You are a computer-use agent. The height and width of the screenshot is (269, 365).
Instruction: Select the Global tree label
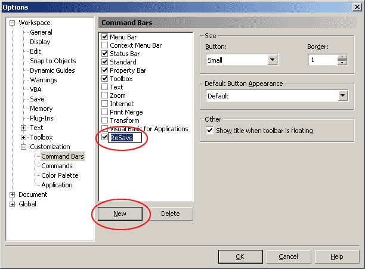(x=27, y=204)
